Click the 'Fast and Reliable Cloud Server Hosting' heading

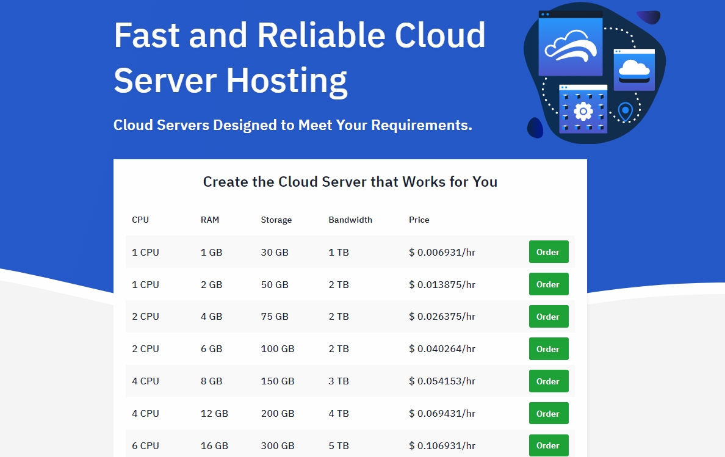click(x=300, y=58)
